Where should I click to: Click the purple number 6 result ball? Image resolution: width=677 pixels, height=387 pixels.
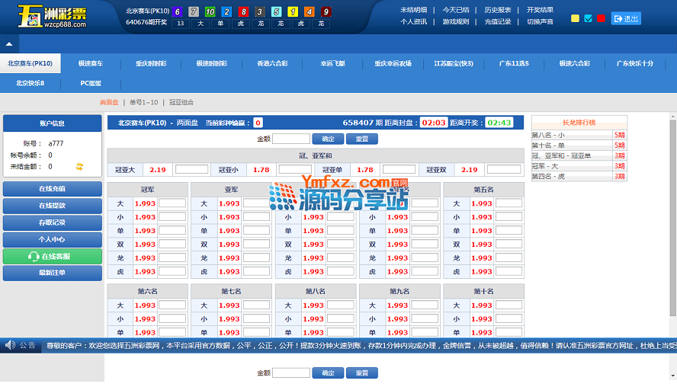tap(178, 11)
